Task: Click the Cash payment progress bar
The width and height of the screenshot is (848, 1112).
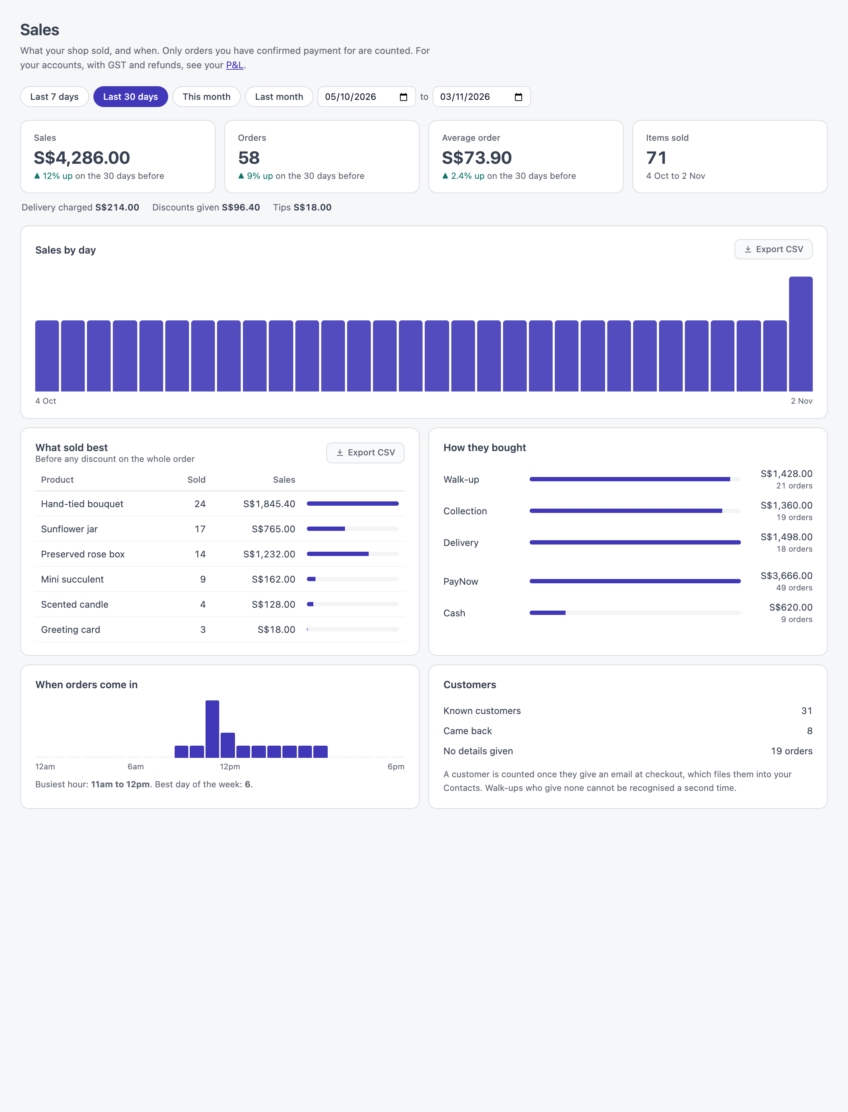Action: (x=635, y=613)
